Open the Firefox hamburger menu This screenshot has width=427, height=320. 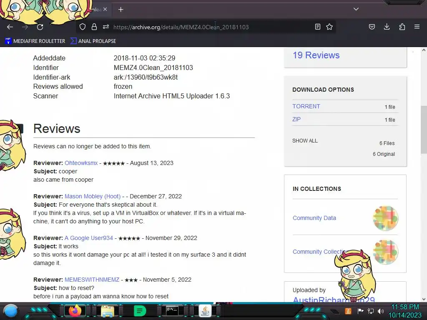pos(417,27)
